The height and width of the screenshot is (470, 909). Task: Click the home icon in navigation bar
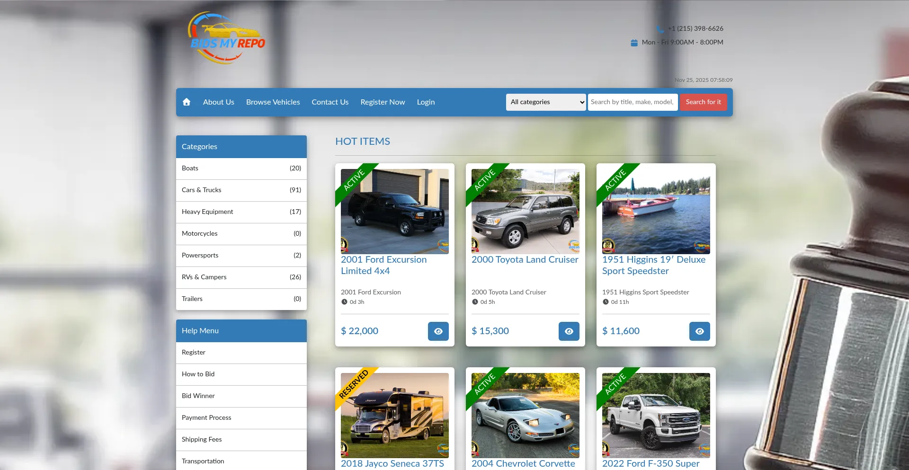187,102
